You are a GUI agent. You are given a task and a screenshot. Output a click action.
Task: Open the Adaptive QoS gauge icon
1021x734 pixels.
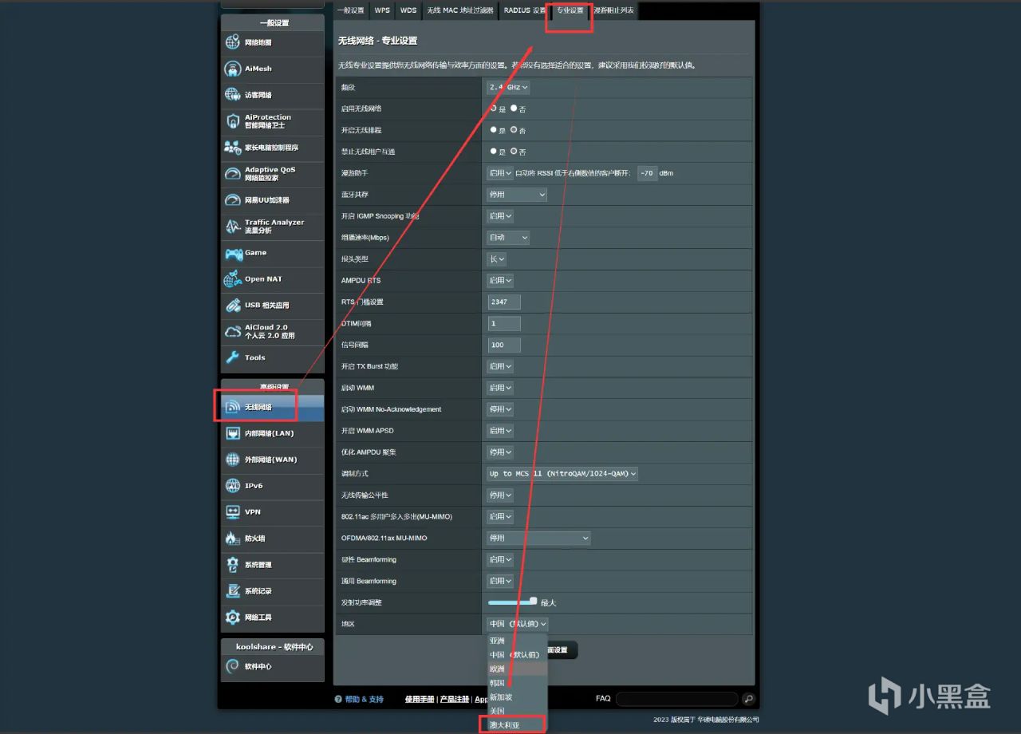click(x=232, y=174)
